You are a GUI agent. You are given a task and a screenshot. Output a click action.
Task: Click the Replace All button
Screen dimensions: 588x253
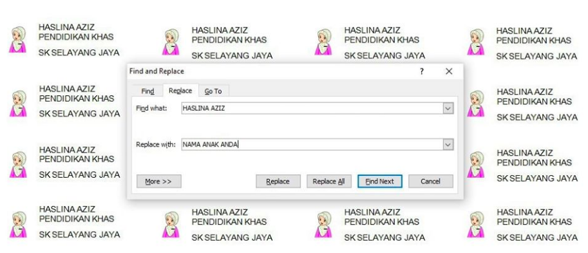click(x=329, y=182)
